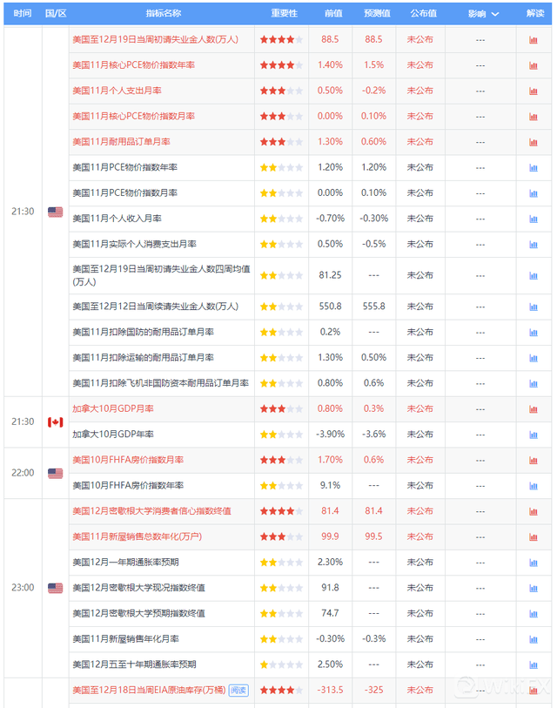
Task: Click the 指标名称 column header
Action: [164, 14]
